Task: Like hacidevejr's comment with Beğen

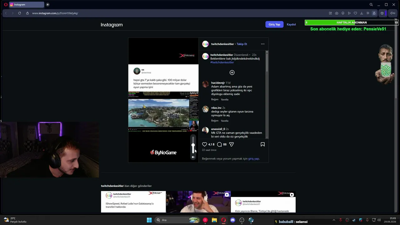Action: [x=215, y=100]
